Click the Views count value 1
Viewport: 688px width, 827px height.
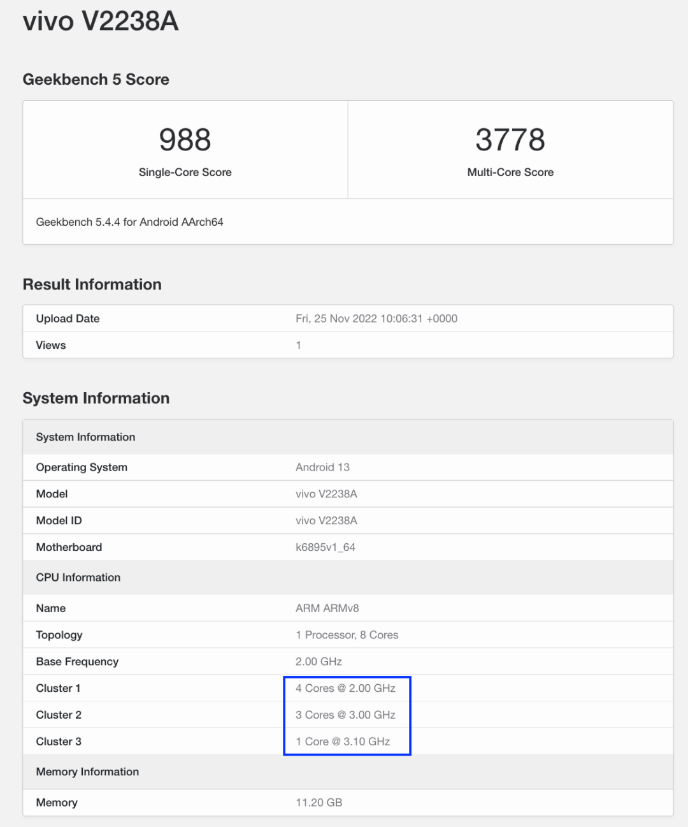(298, 345)
